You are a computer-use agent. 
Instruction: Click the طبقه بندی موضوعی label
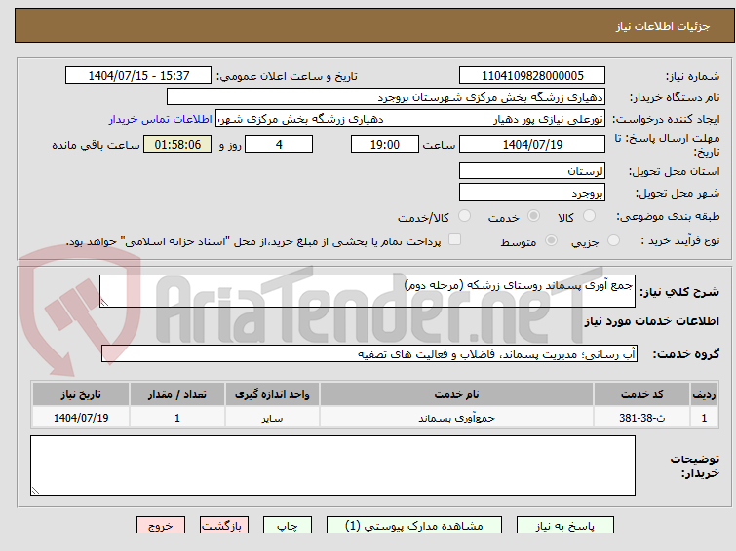(668, 216)
